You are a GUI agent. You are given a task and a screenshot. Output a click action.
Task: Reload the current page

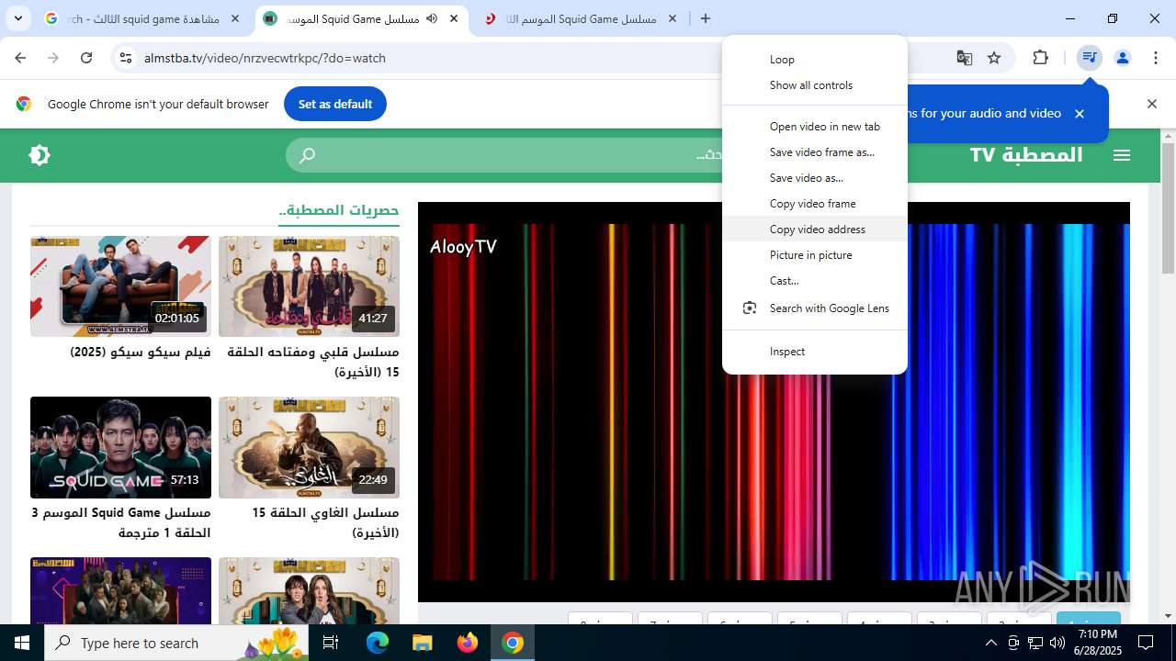click(86, 58)
